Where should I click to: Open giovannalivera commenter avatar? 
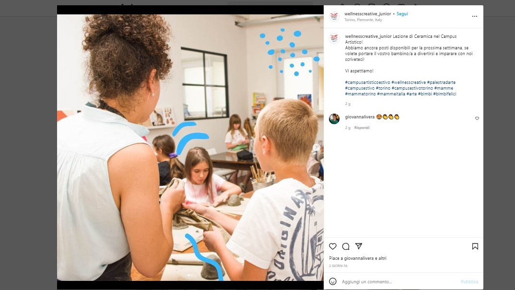[x=334, y=119]
